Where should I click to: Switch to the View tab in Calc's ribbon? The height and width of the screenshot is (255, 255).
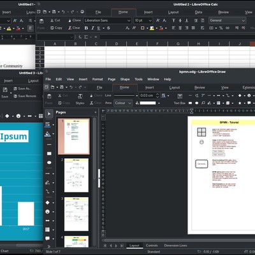coord(248,12)
